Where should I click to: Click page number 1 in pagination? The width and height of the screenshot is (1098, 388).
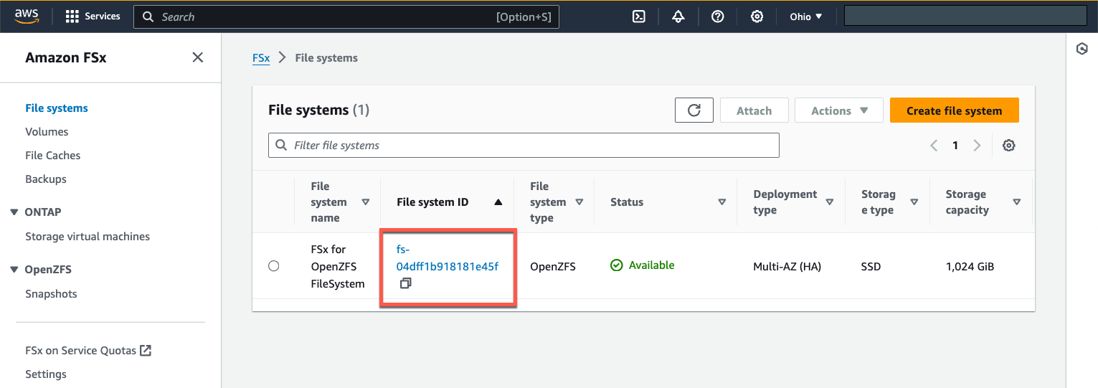[955, 146]
